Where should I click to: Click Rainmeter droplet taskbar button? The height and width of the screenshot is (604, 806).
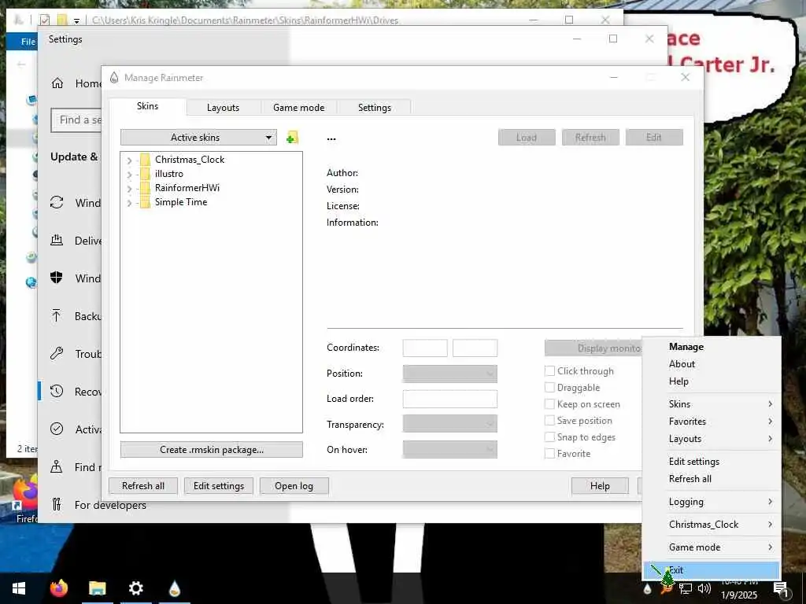[x=175, y=588]
